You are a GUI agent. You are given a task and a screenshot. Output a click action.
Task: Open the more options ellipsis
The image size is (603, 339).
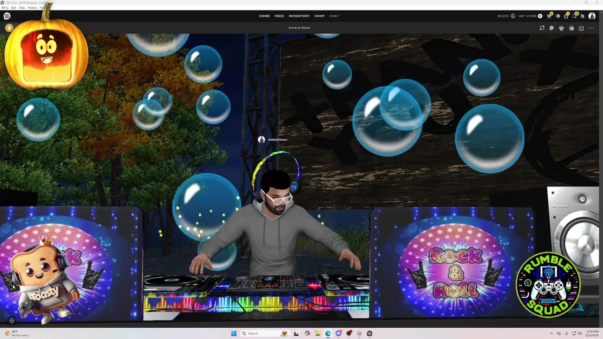[591, 28]
